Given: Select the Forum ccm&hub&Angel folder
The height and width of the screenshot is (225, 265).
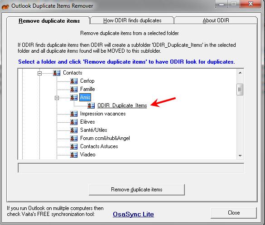Looking at the screenshot, I should (105, 138).
